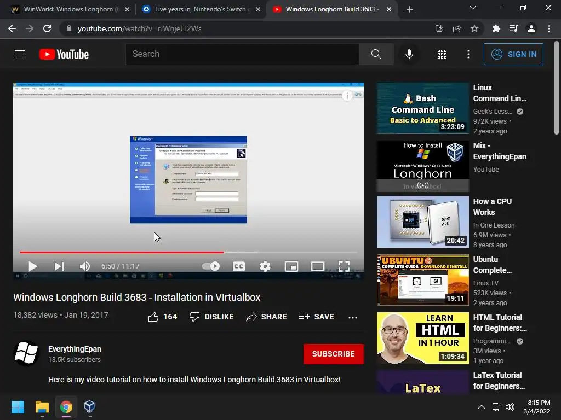The image size is (561, 420).
Task: Share the video
Action: (267, 317)
